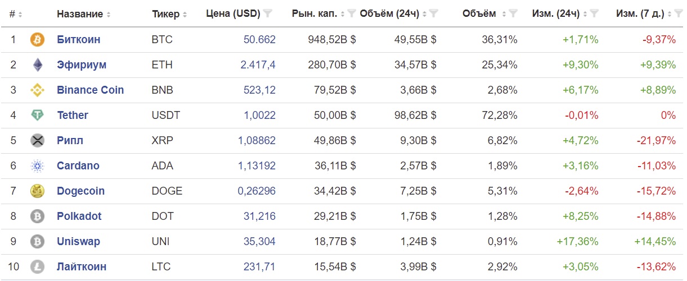Open the Polkadot link

click(79, 216)
